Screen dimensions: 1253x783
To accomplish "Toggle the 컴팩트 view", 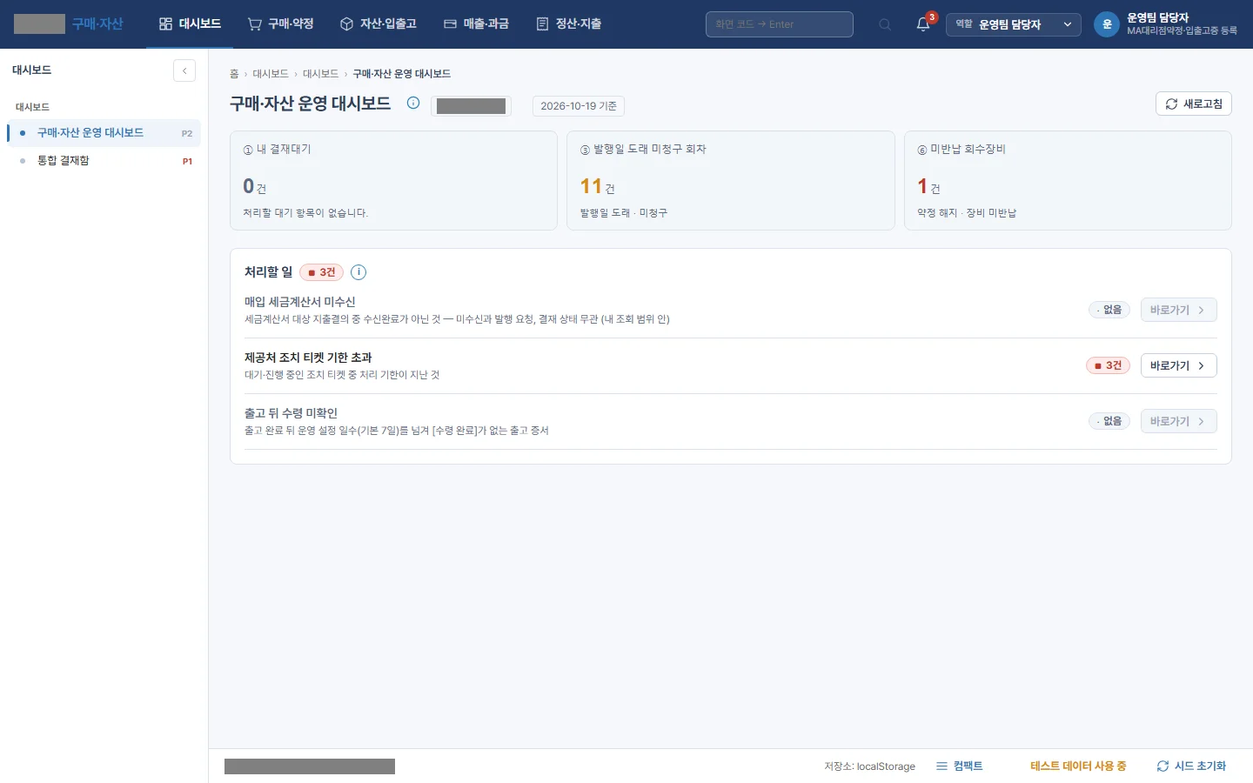I will (x=960, y=766).
